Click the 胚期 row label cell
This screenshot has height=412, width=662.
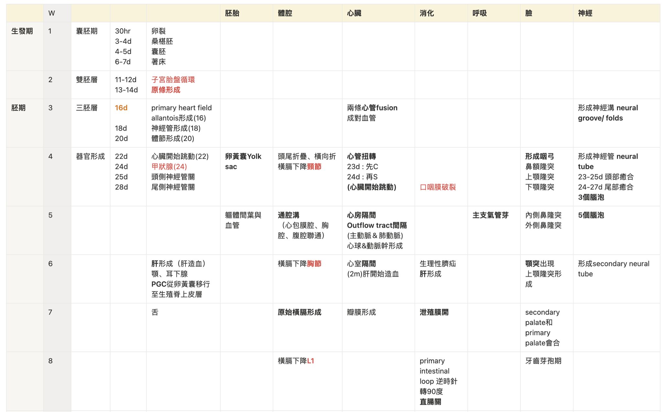point(18,108)
